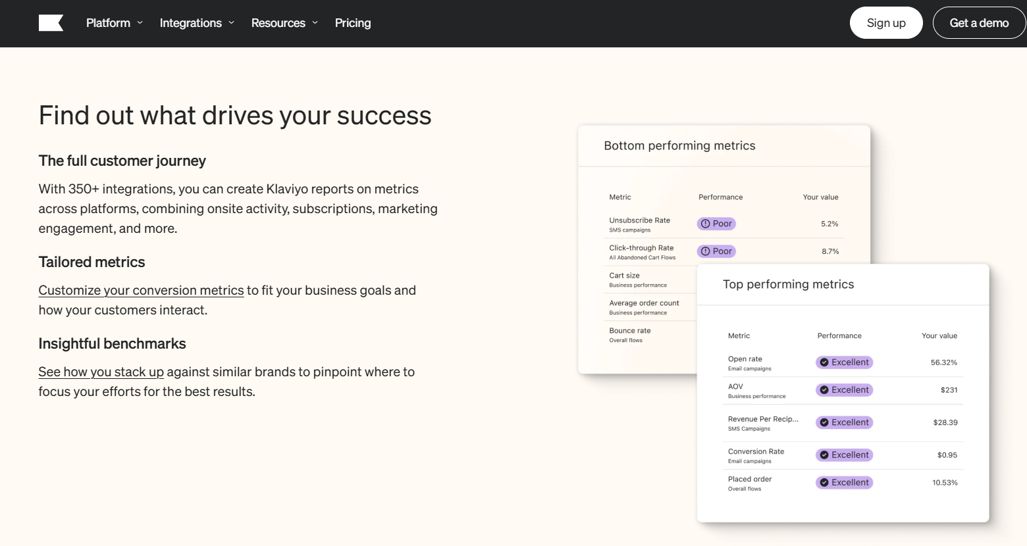Open the Integrations menu
Screen dimensions: 1027x546
(x=190, y=23)
